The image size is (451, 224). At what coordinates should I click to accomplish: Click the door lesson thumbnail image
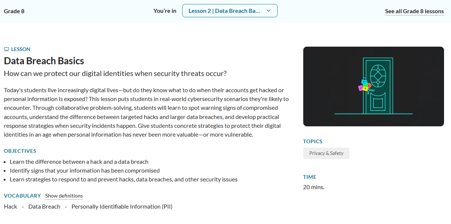tap(374, 86)
